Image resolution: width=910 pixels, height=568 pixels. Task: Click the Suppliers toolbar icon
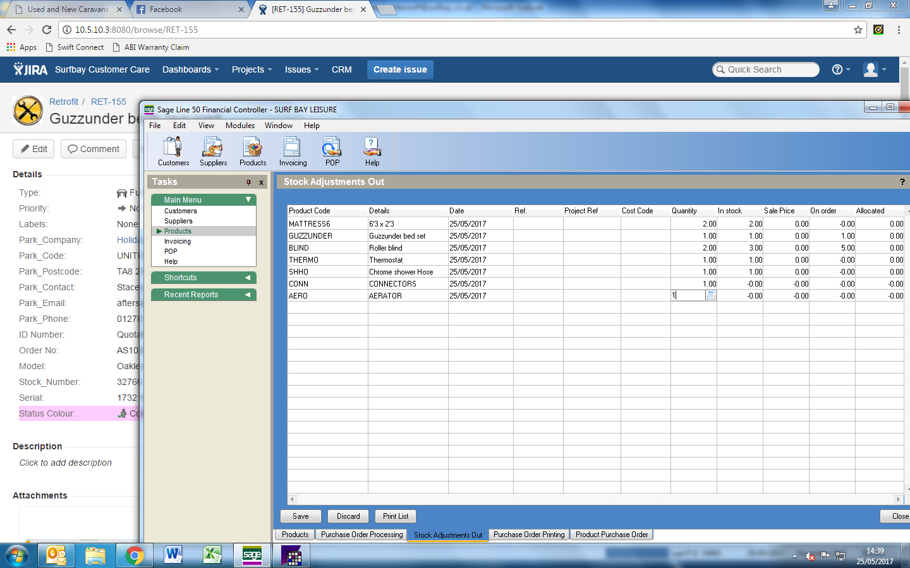coord(213,151)
